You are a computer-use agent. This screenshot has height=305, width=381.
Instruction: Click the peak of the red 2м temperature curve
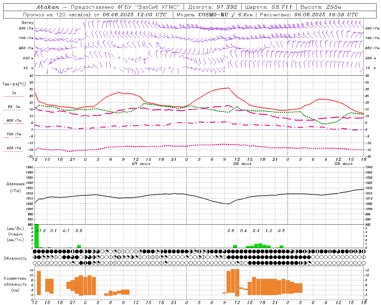[x=228, y=88]
